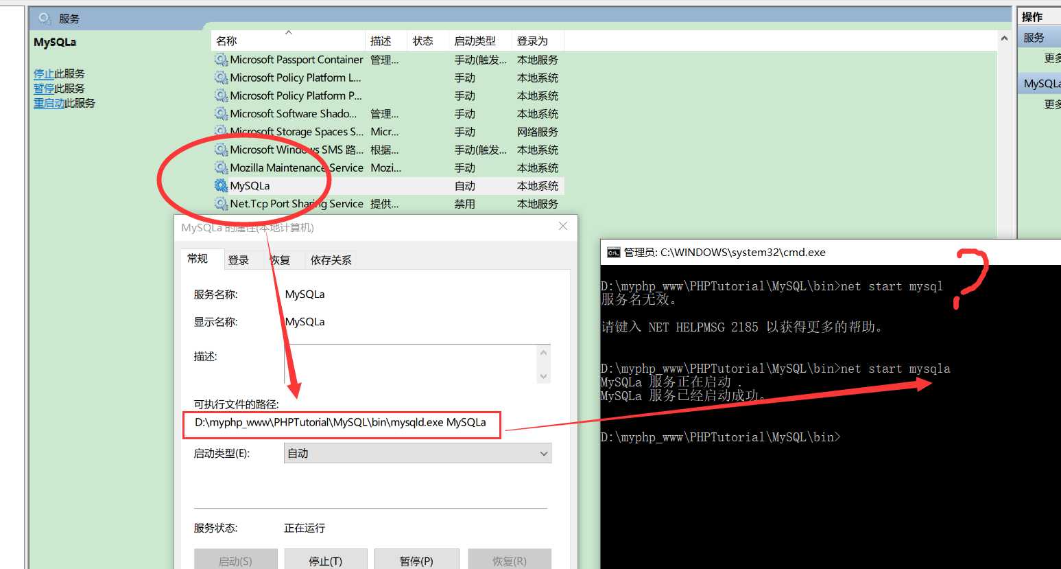Image resolution: width=1061 pixels, height=569 pixels.
Task: Click the Microsoft Policy Platform L... service icon
Action: [x=221, y=78]
